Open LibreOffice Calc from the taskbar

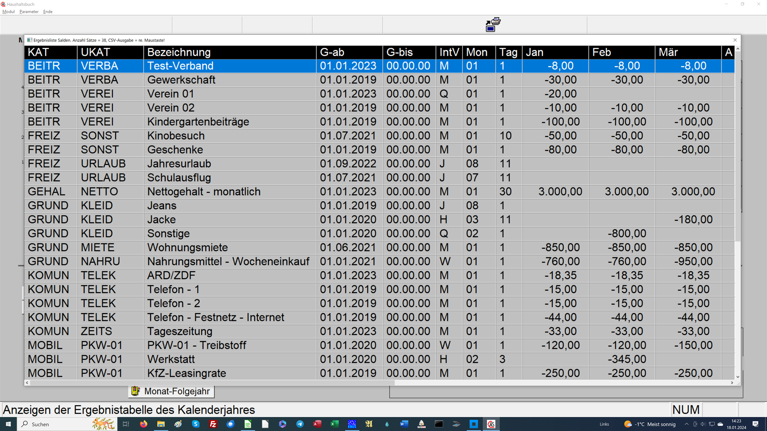tap(248, 424)
